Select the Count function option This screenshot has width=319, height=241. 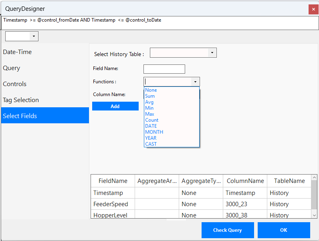coord(152,120)
